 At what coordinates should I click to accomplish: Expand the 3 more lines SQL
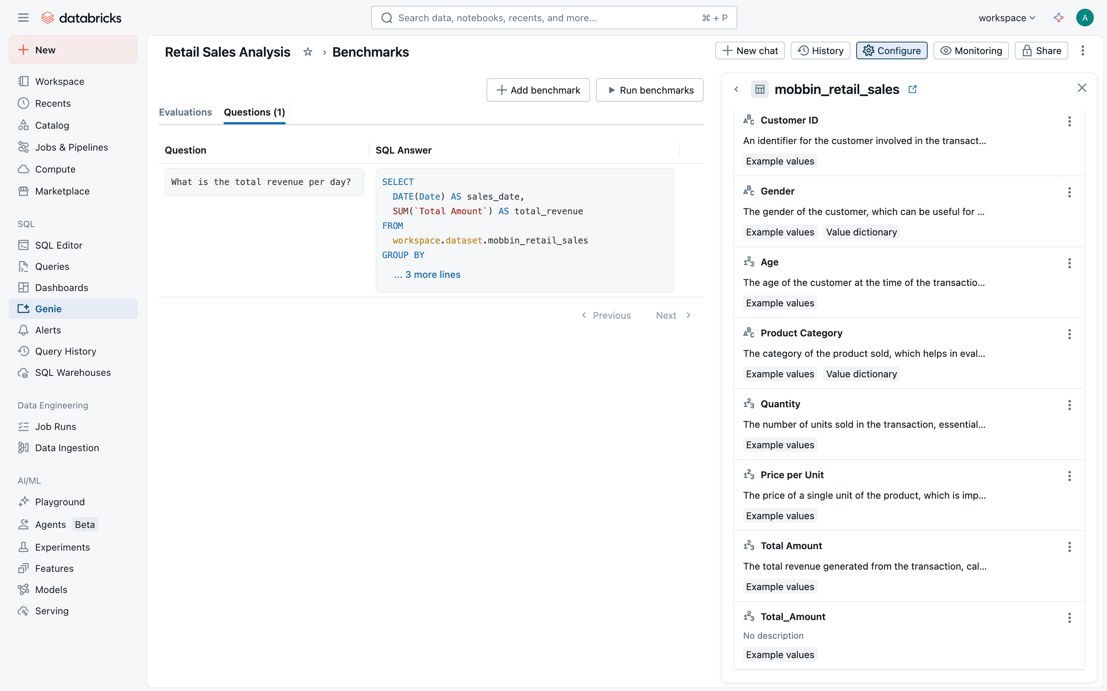[x=427, y=274]
